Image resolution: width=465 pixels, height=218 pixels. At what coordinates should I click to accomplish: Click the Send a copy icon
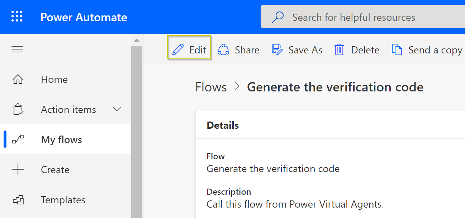397,50
